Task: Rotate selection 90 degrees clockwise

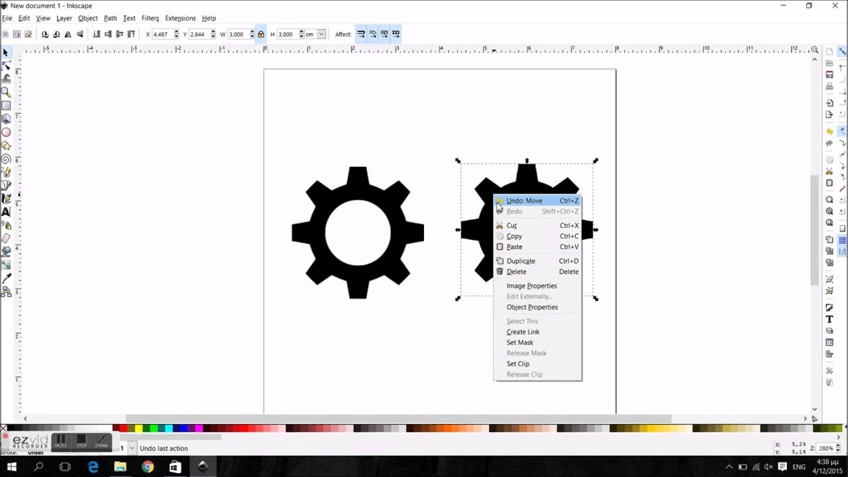Action: (56, 34)
